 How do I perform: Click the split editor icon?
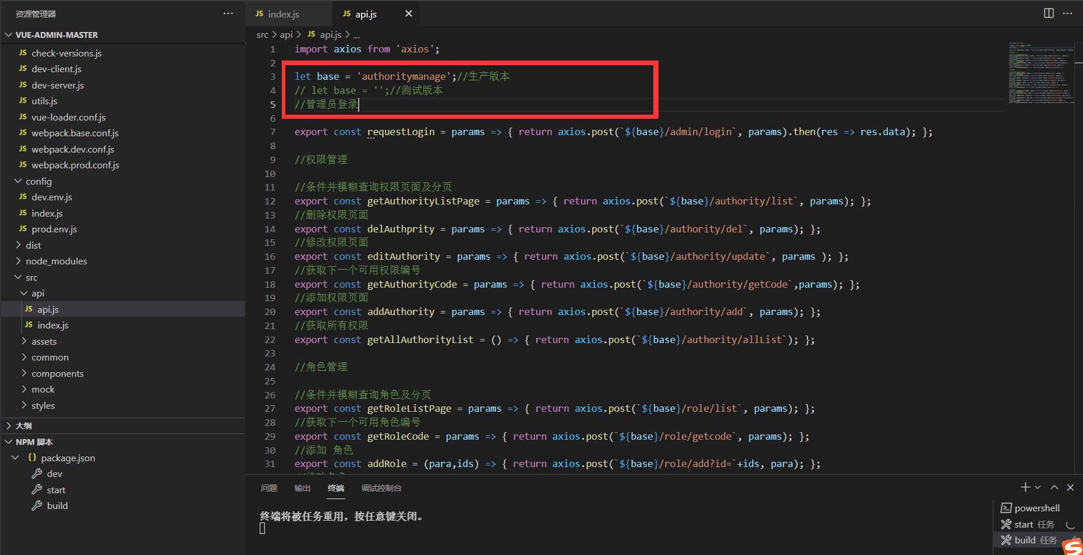pos(1049,13)
